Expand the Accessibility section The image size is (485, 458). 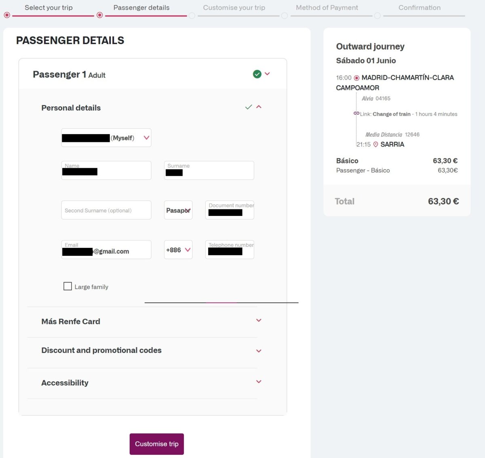[x=259, y=382]
